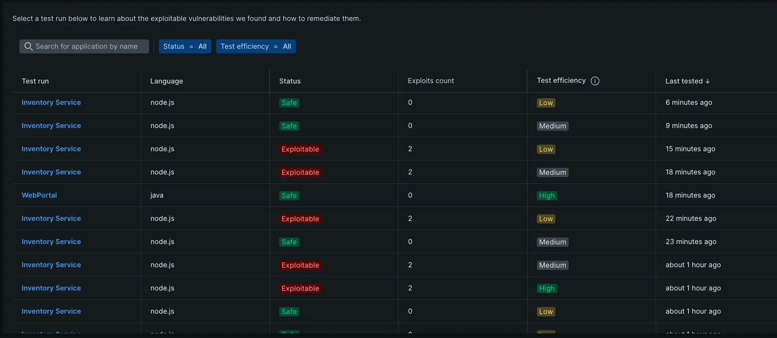
Task: Open Inventory Service run tested 18 minutes ago
Action: click(x=51, y=172)
